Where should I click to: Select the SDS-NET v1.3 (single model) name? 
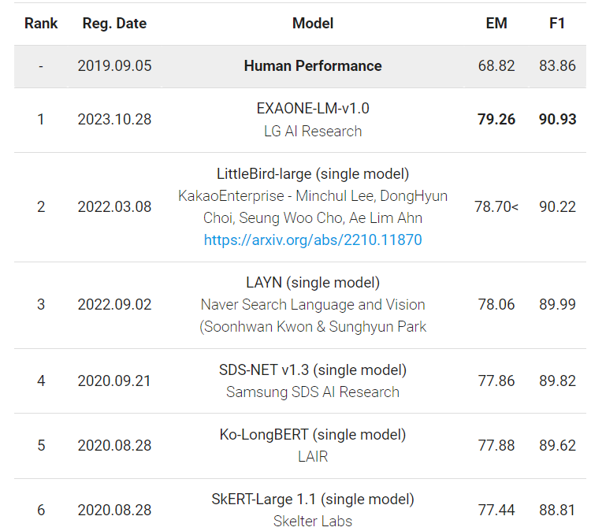pyautogui.click(x=313, y=370)
